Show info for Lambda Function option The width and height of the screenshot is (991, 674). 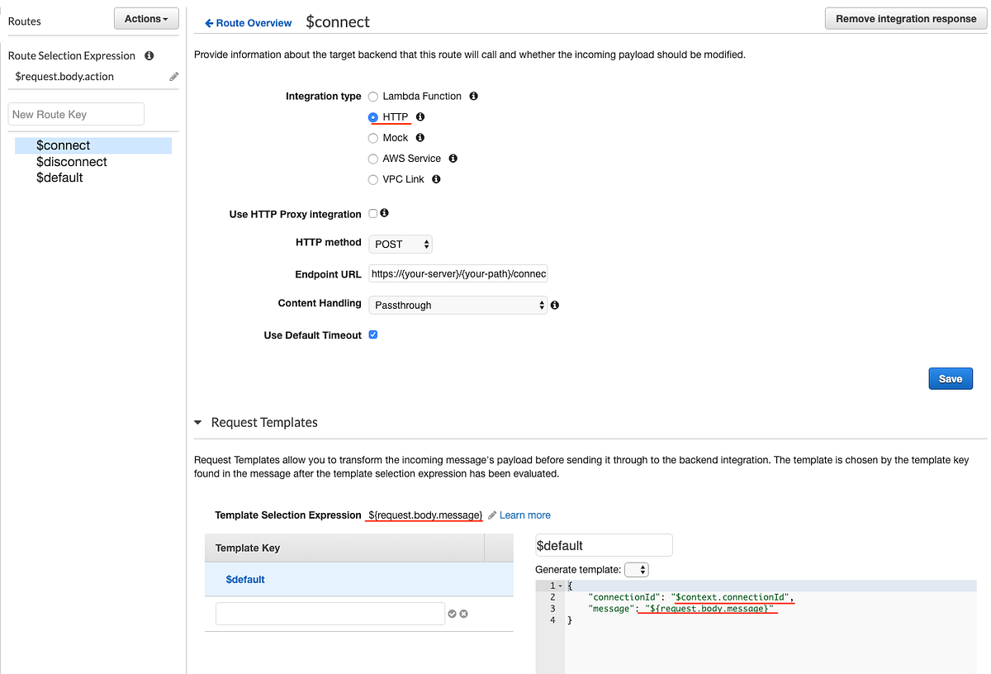click(x=474, y=96)
